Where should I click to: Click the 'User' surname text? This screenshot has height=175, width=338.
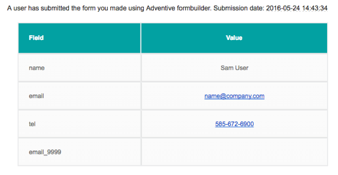click(x=242, y=68)
